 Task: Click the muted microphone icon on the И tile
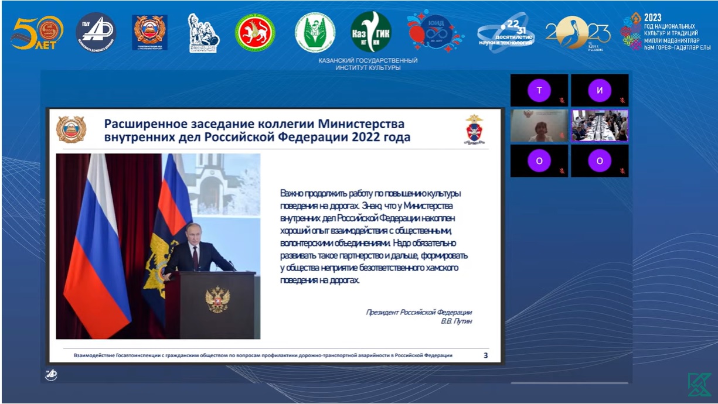[621, 101]
